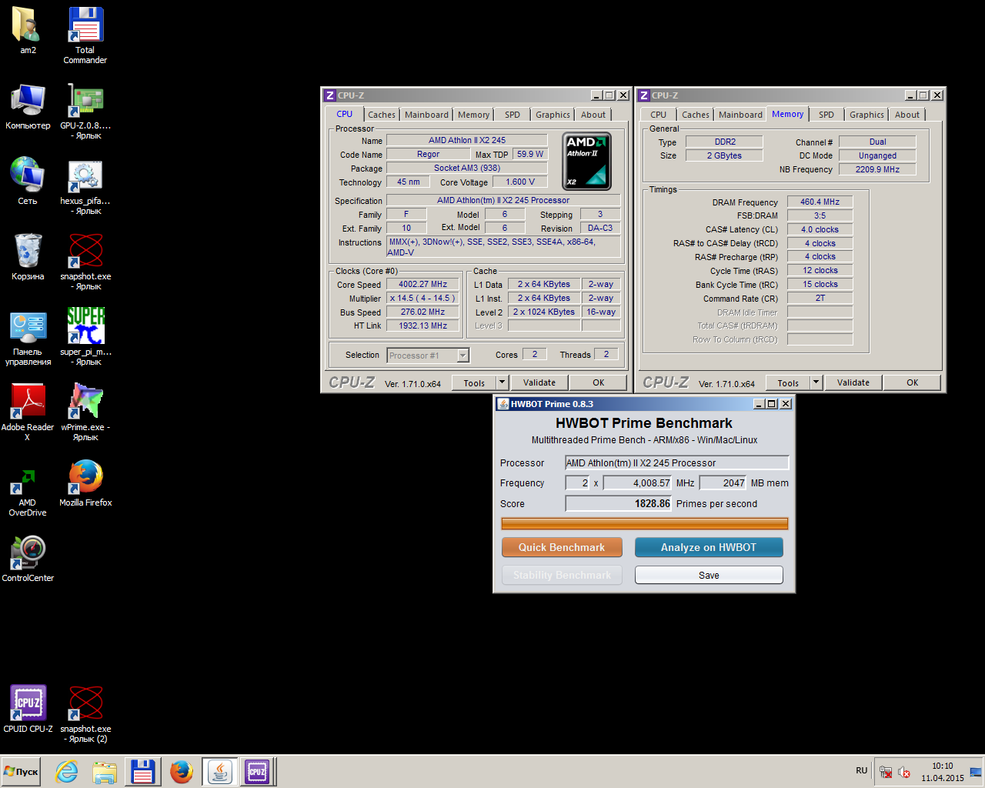Click Validate in left CPU-Z window
985x788 pixels.
pyautogui.click(x=539, y=382)
